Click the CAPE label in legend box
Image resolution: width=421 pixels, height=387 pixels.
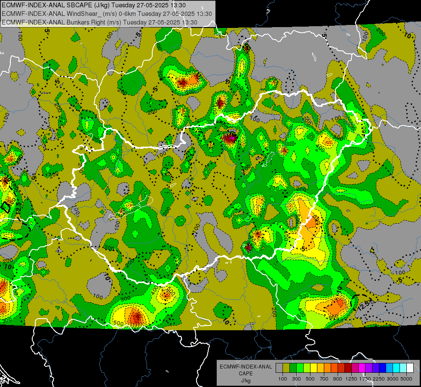(x=246, y=373)
